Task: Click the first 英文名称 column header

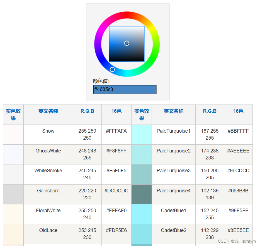Action: pos(48,114)
